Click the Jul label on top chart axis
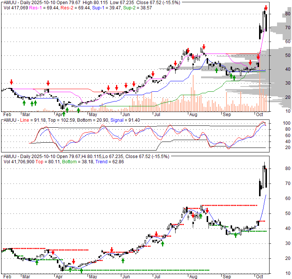Viewport: 292px width, 279px height. point(157,114)
